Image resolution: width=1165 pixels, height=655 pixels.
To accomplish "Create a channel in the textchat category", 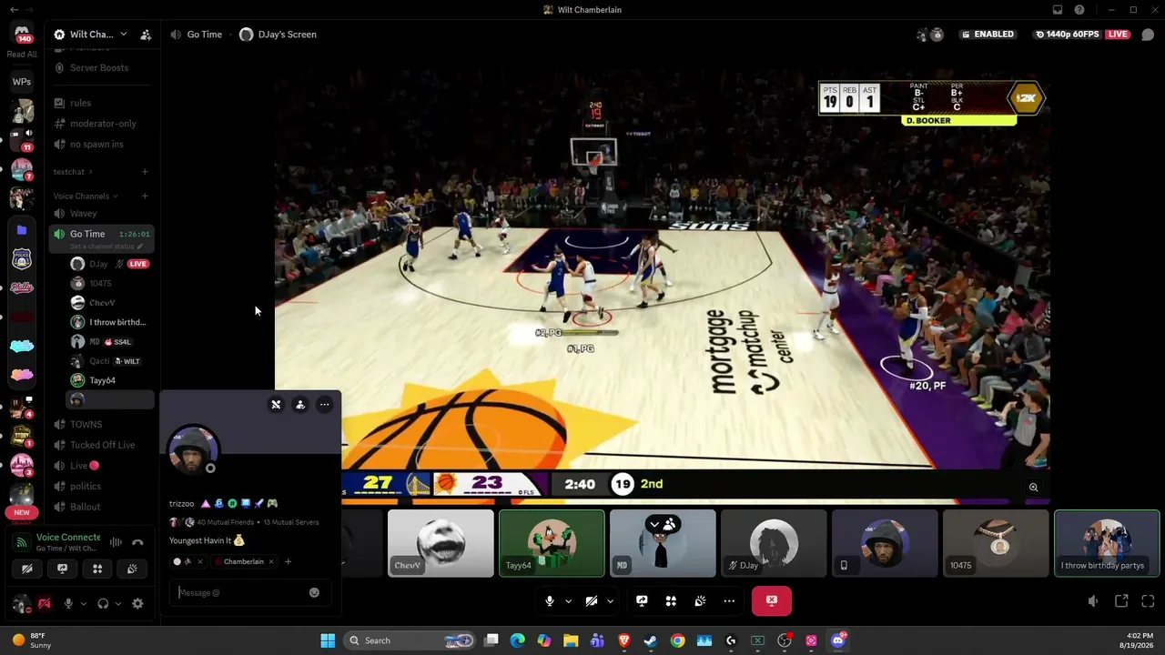I will tap(145, 172).
